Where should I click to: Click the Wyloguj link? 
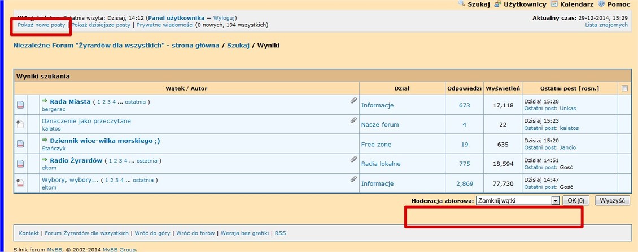point(224,18)
